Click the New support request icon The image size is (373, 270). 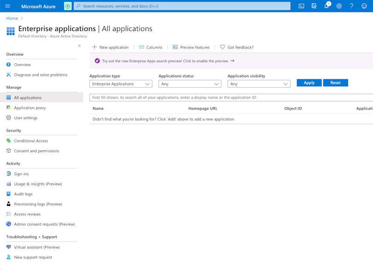point(9,257)
